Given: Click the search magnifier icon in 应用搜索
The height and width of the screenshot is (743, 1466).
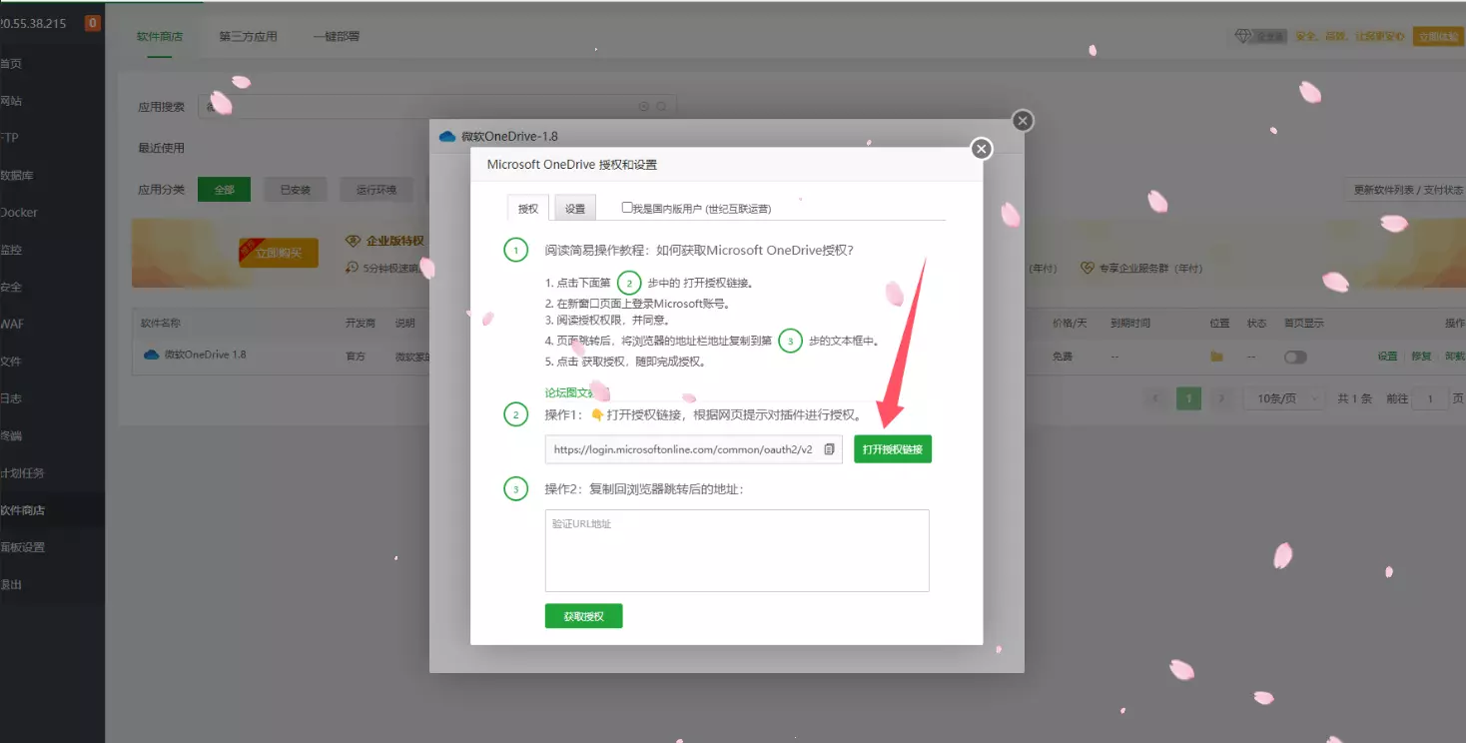Looking at the screenshot, I should click(661, 107).
